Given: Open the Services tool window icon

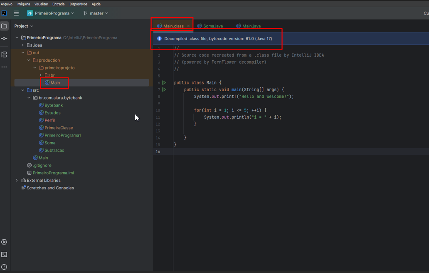Looking at the screenshot, I should tap(4, 242).
